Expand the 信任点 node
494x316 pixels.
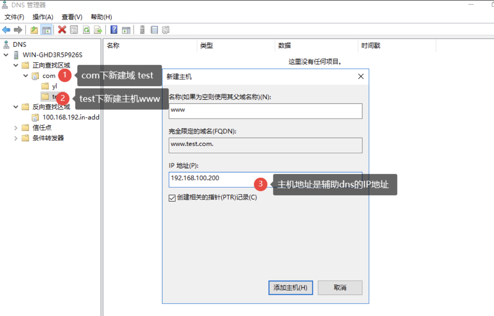[16, 128]
